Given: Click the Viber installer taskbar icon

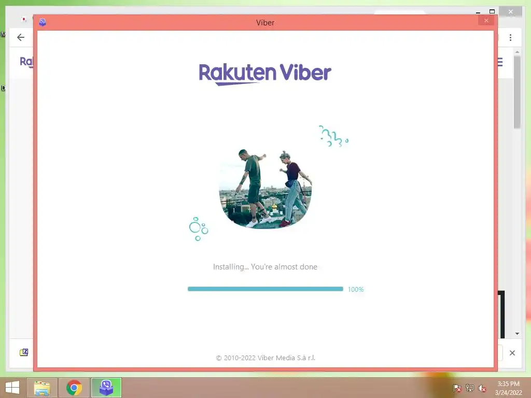Looking at the screenshot, I should tap(106, 388).
